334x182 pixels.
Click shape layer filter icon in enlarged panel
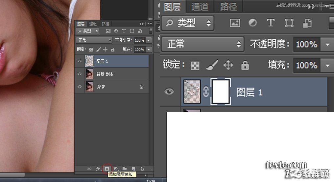tap(289, 23)
